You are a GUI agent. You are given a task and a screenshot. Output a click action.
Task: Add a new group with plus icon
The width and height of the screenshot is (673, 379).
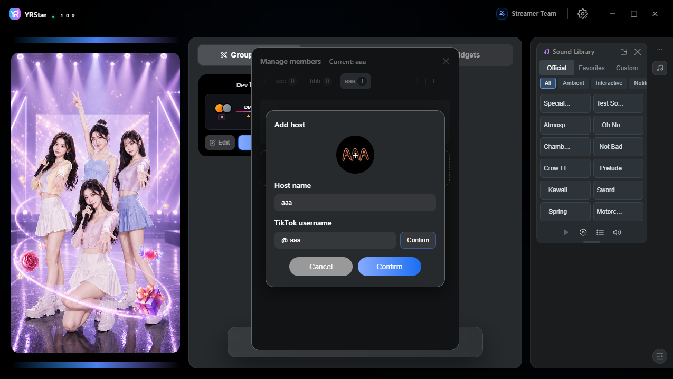pyautogui.click(x=434, y=81)
